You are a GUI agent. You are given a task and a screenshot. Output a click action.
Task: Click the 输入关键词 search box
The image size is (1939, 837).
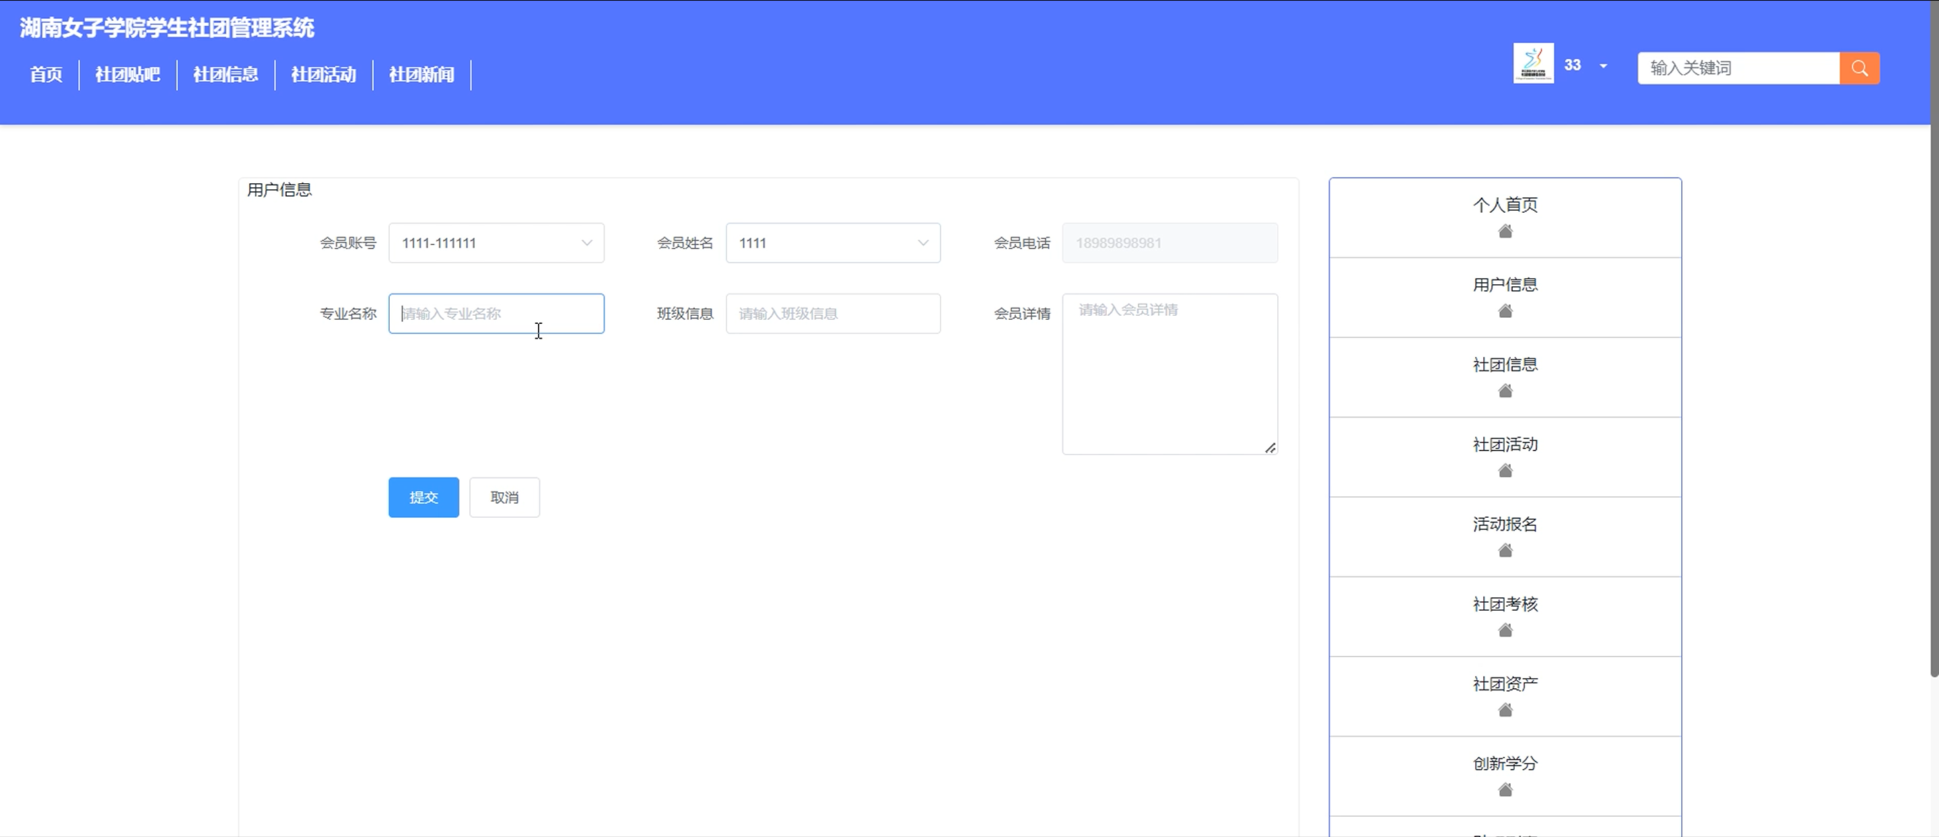point(1739,69)
